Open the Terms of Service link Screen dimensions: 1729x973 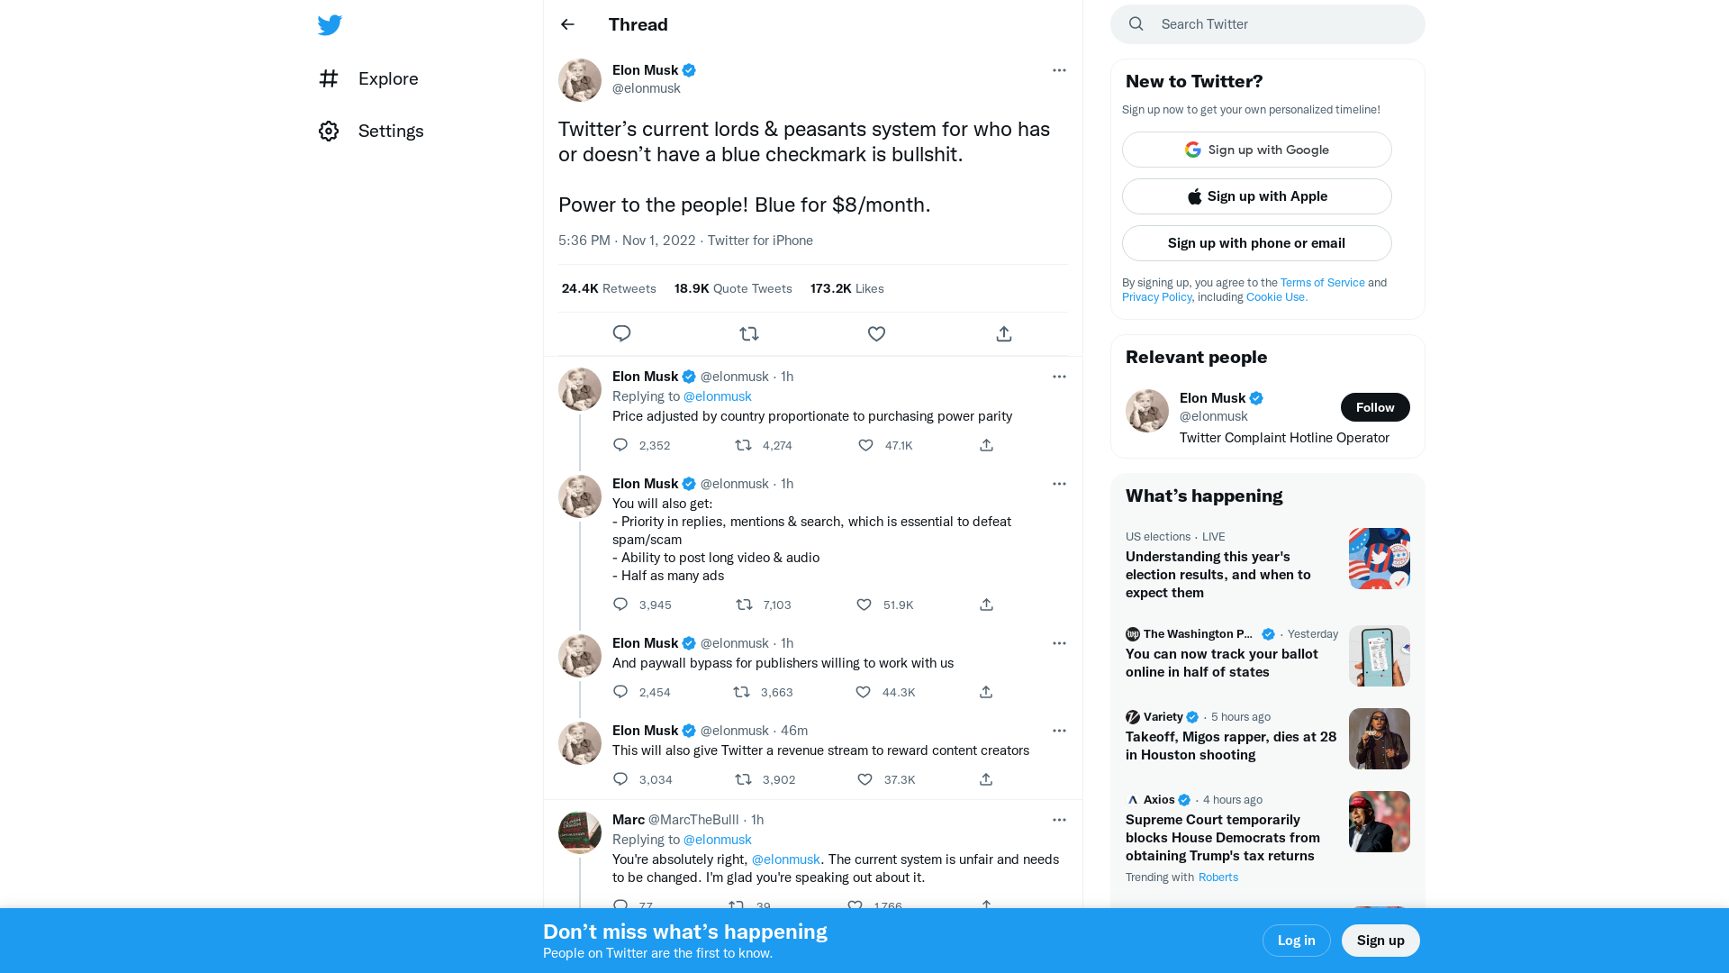(x=1322, y=282)
